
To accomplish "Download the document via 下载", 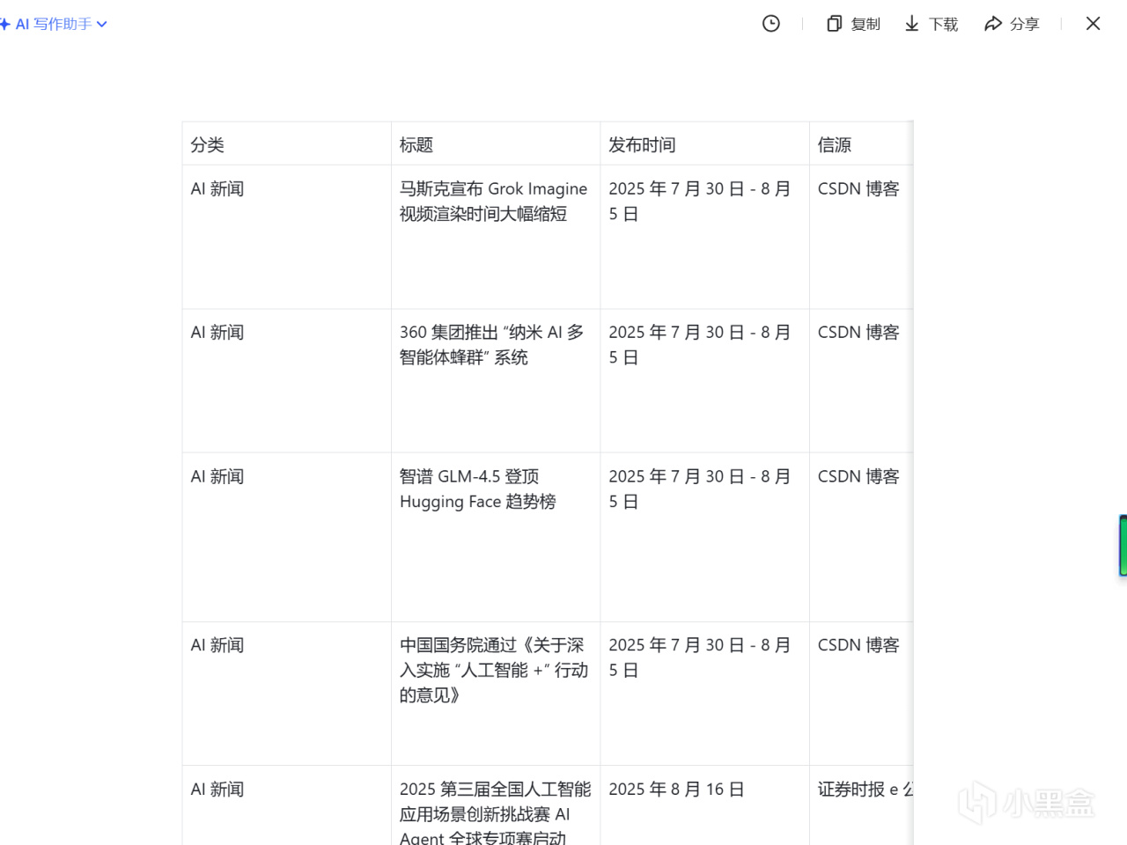I will pyautogui.click(x=932, y=24).
